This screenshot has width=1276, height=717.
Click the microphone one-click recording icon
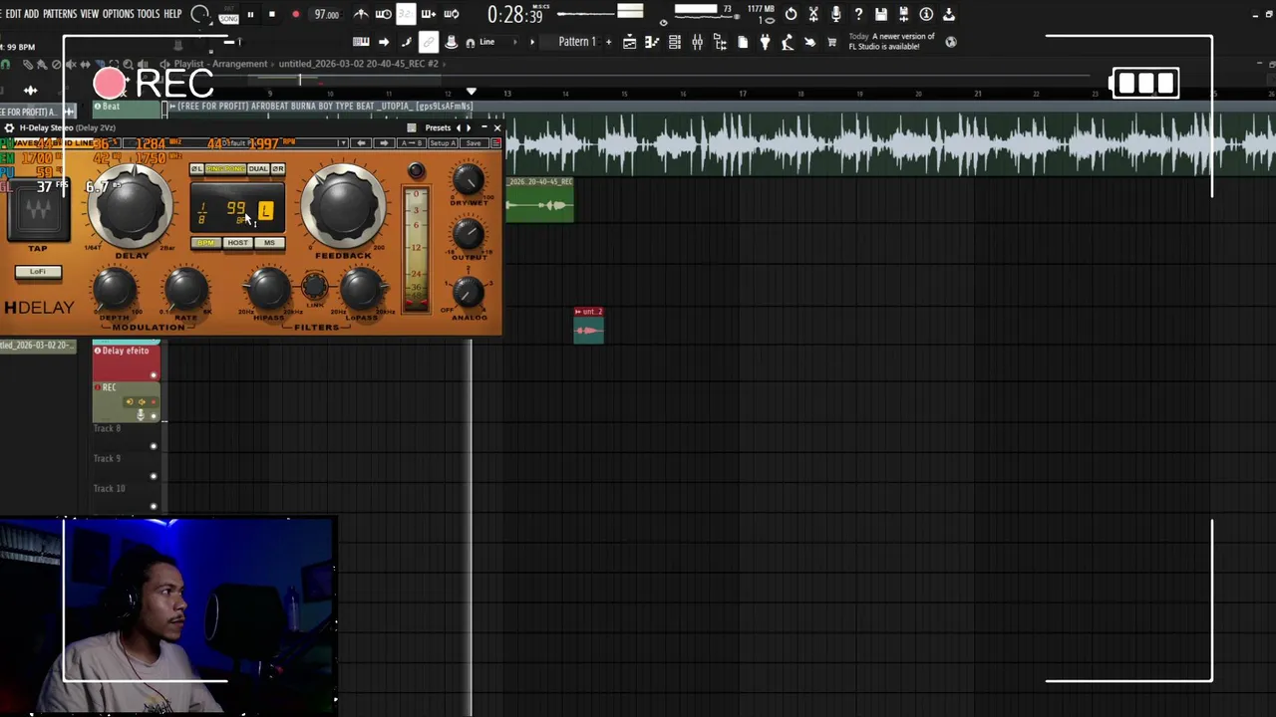click(835, 14)
